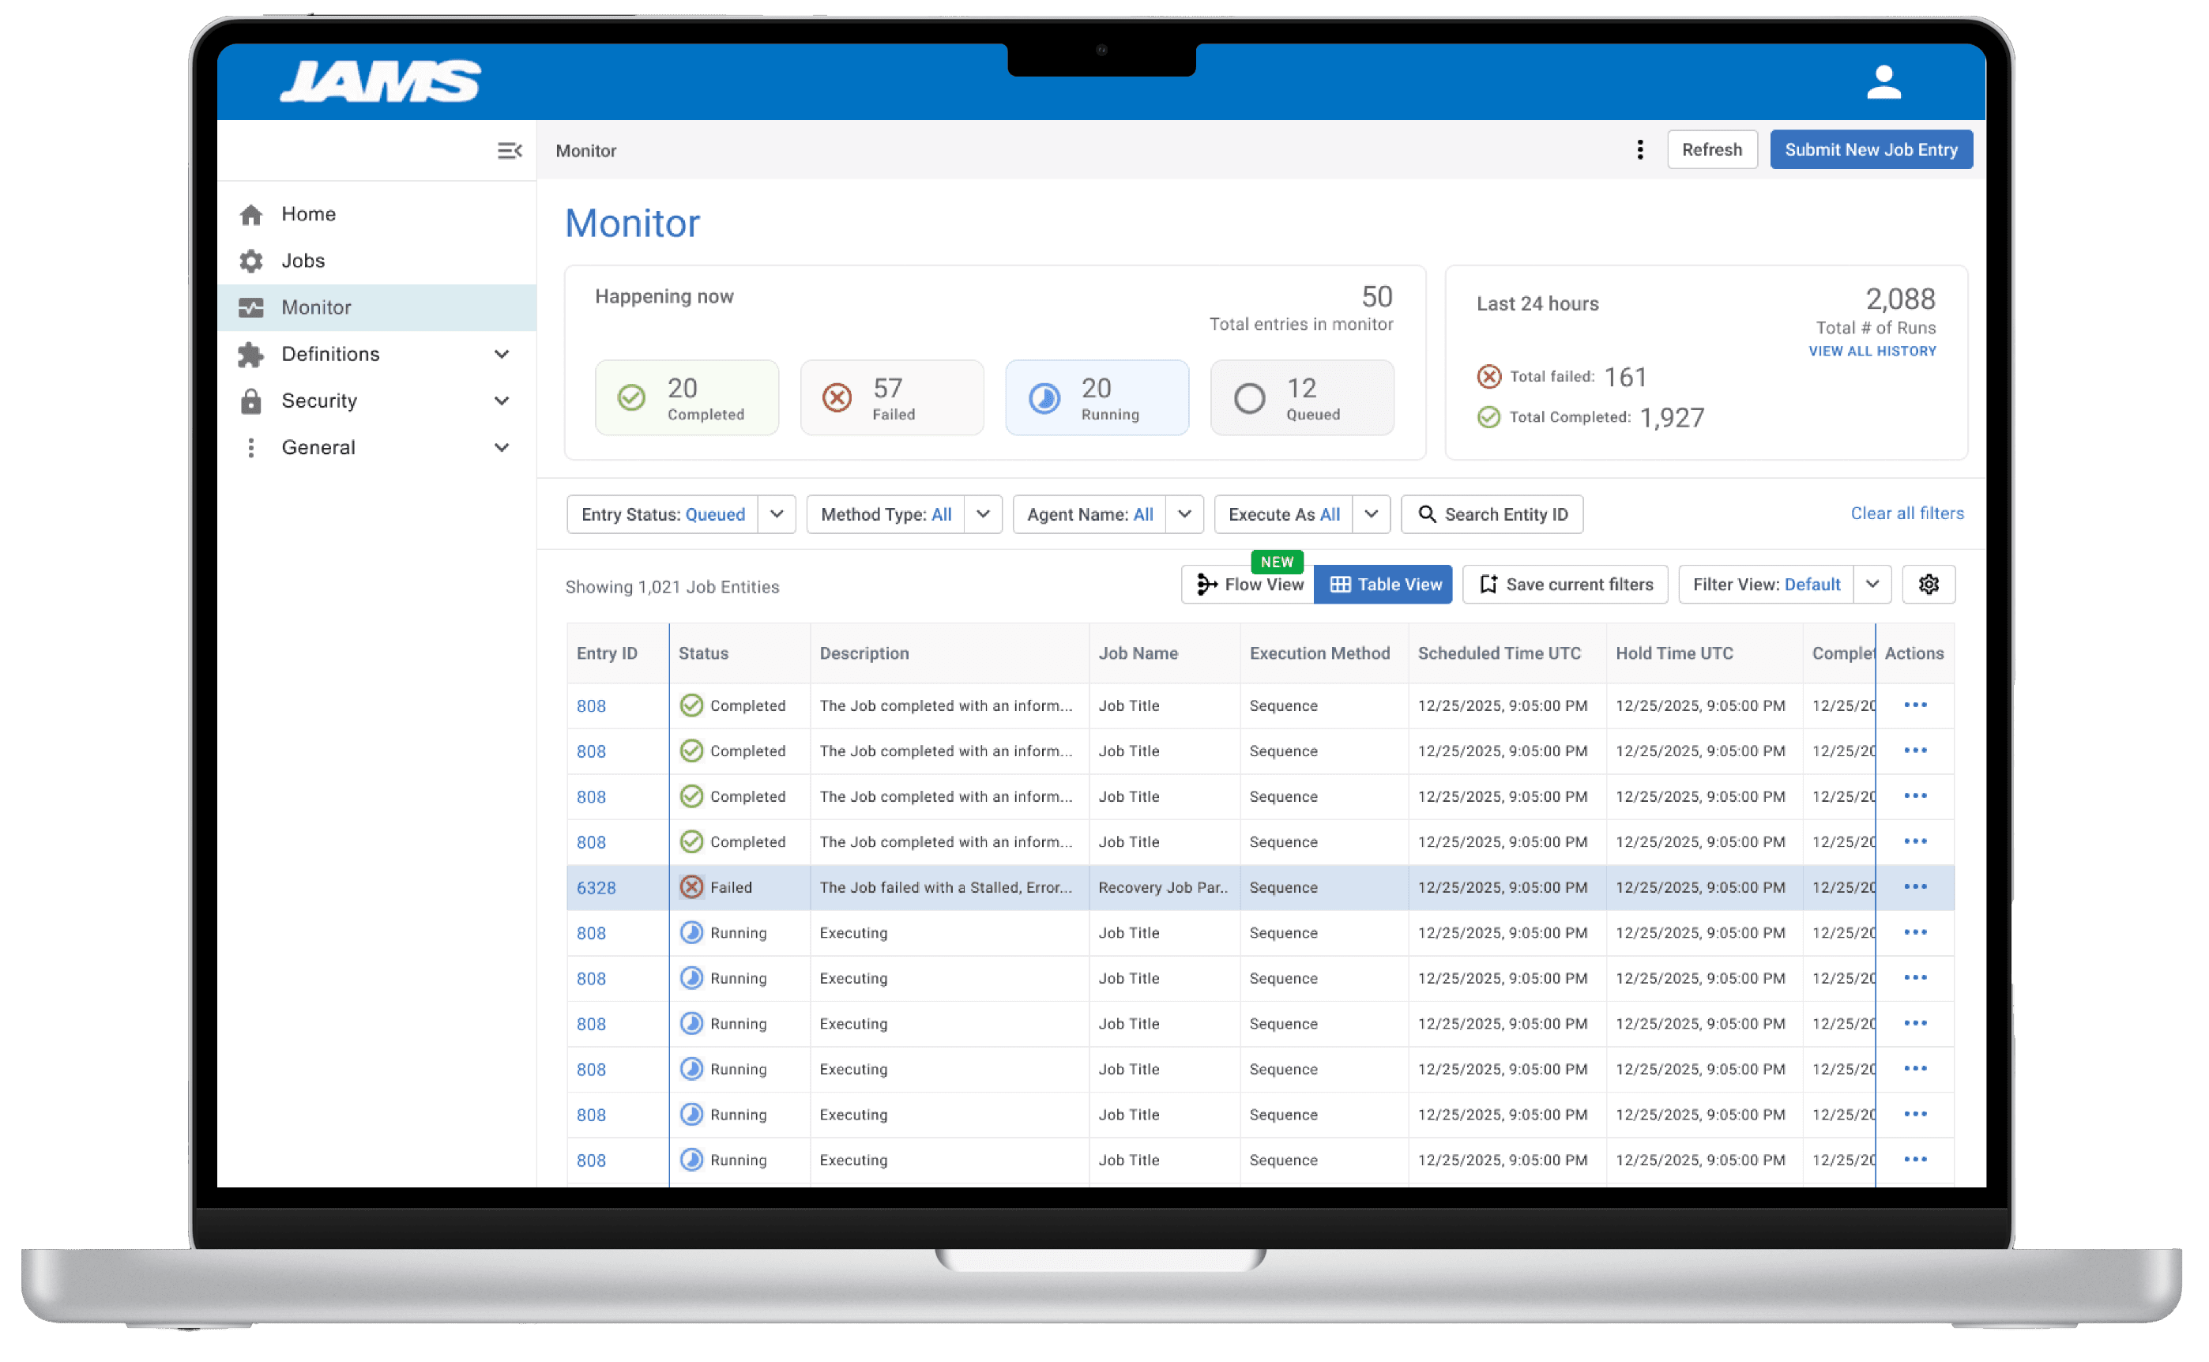Clear all filters
Image resolution: width=2209 pixels, height=1362 pixels.
(1906, 514)
